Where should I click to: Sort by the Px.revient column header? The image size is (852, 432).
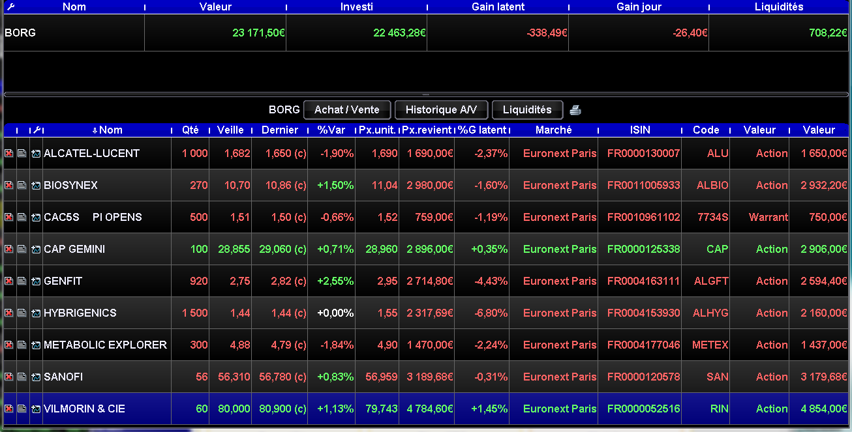click(427, 130)
